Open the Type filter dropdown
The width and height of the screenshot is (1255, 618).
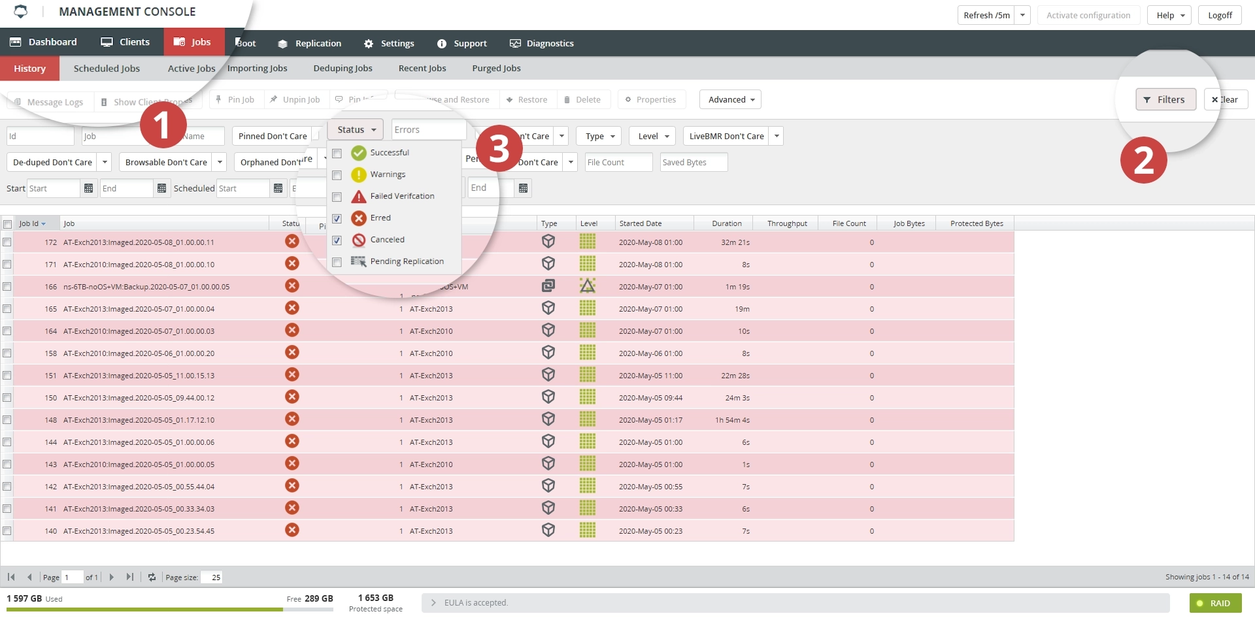(x=599, y=136)
